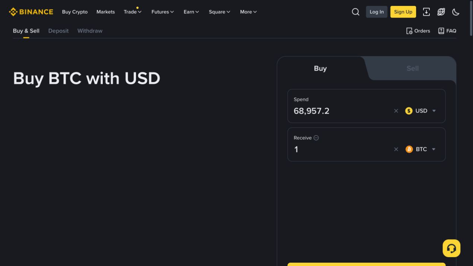
Task: Click the download app icon
Action: tap(426, 12)
